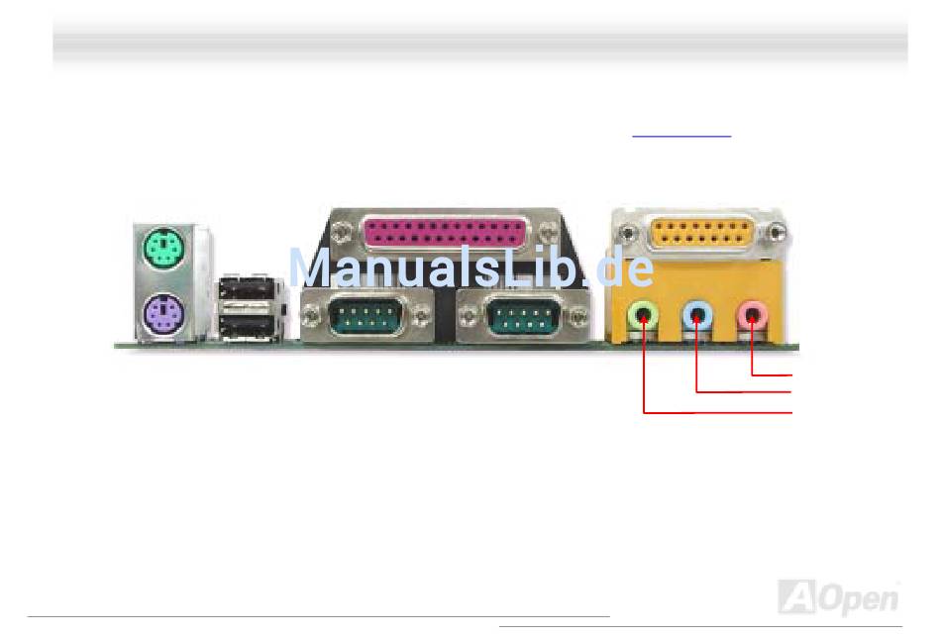Click the right screw of the game port
Screen dimensions: 941x640
(x=778, y=231)
